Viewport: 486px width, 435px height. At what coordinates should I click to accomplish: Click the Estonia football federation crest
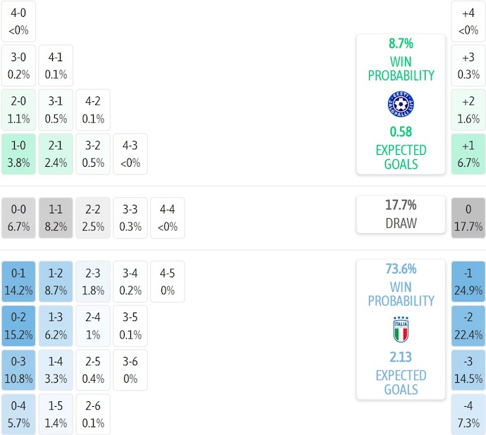(x=401, y=104)
